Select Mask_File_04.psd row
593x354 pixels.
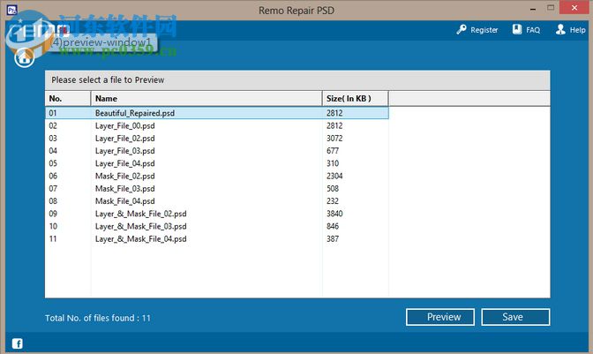(x=217, y=200)
